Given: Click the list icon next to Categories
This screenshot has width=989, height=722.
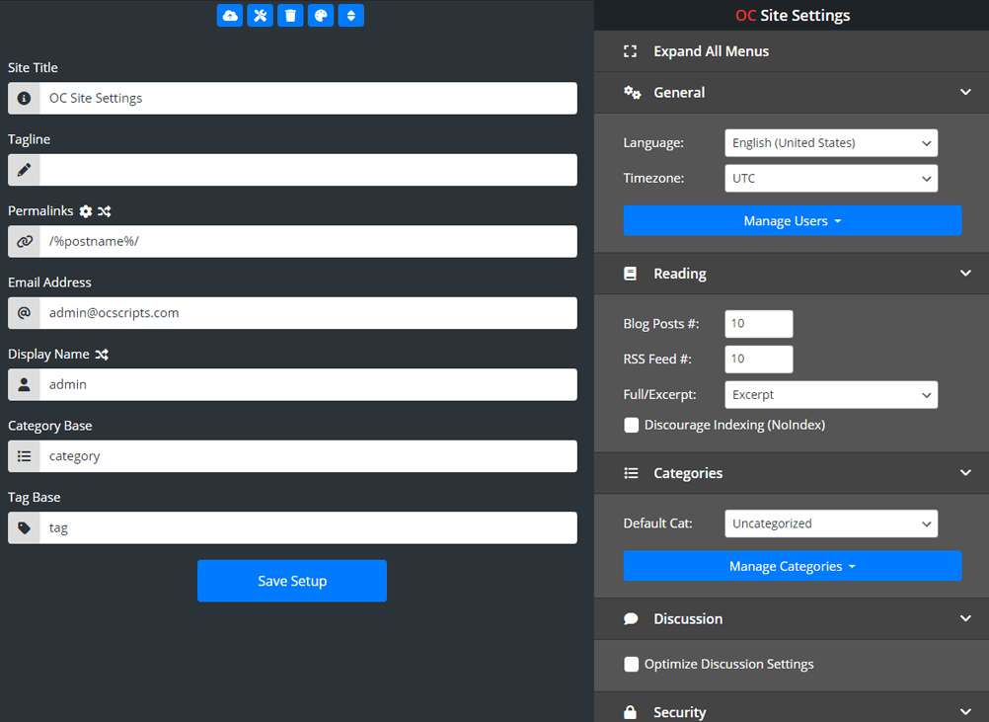Looking at the screenshot, I should [631, 473].
